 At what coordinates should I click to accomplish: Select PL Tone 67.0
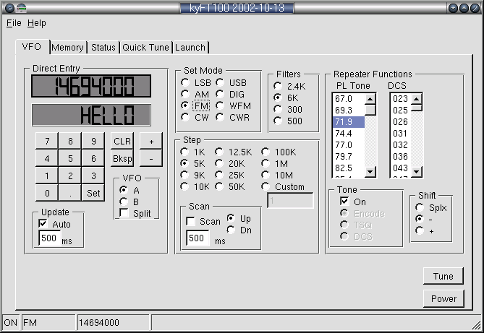(x=349, y=99)
